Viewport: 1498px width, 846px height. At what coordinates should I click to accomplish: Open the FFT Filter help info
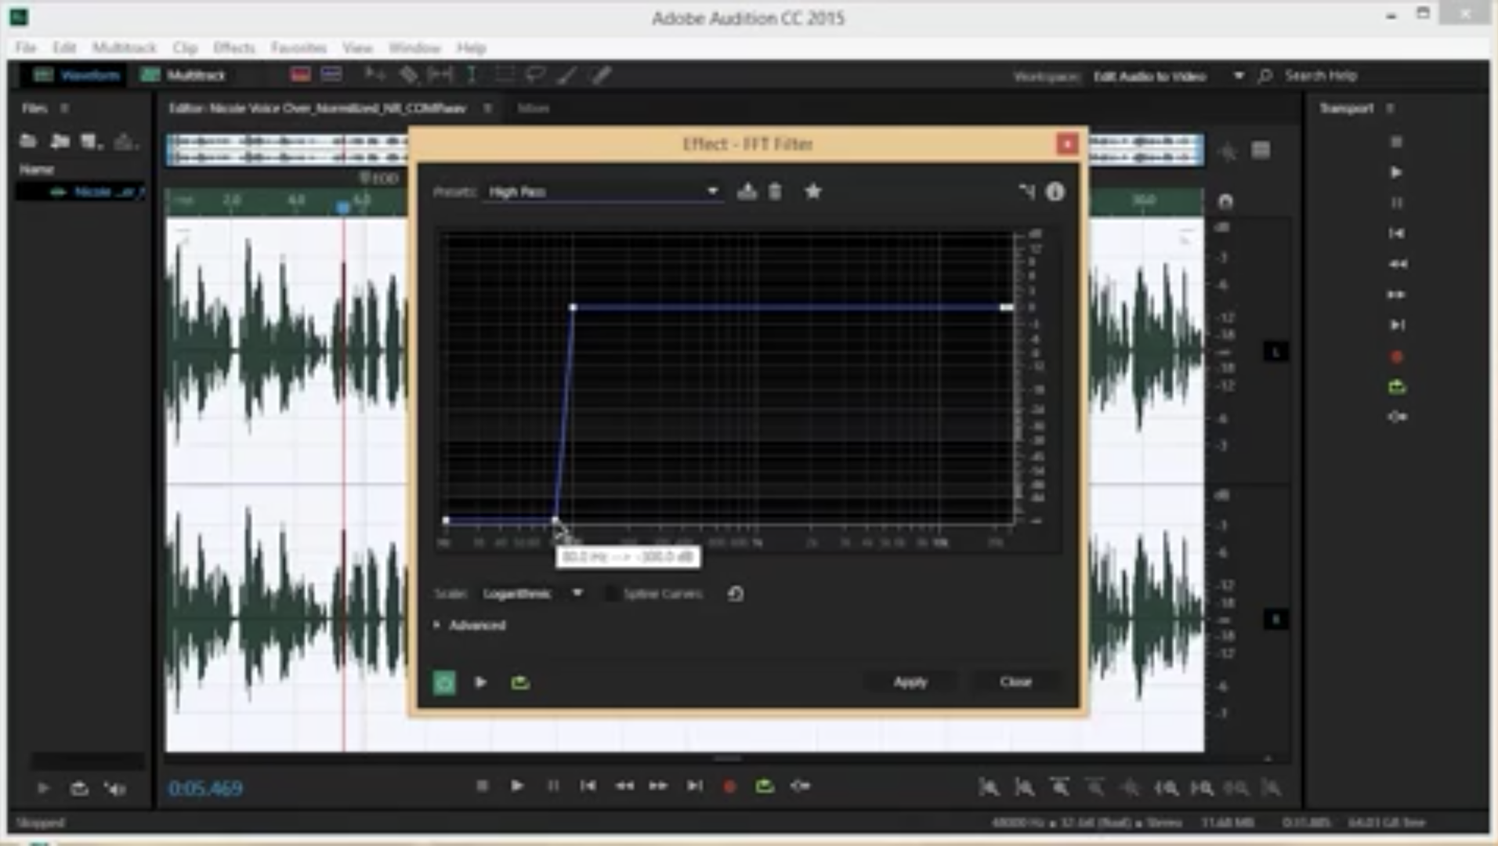click(x=1055, y=190)
